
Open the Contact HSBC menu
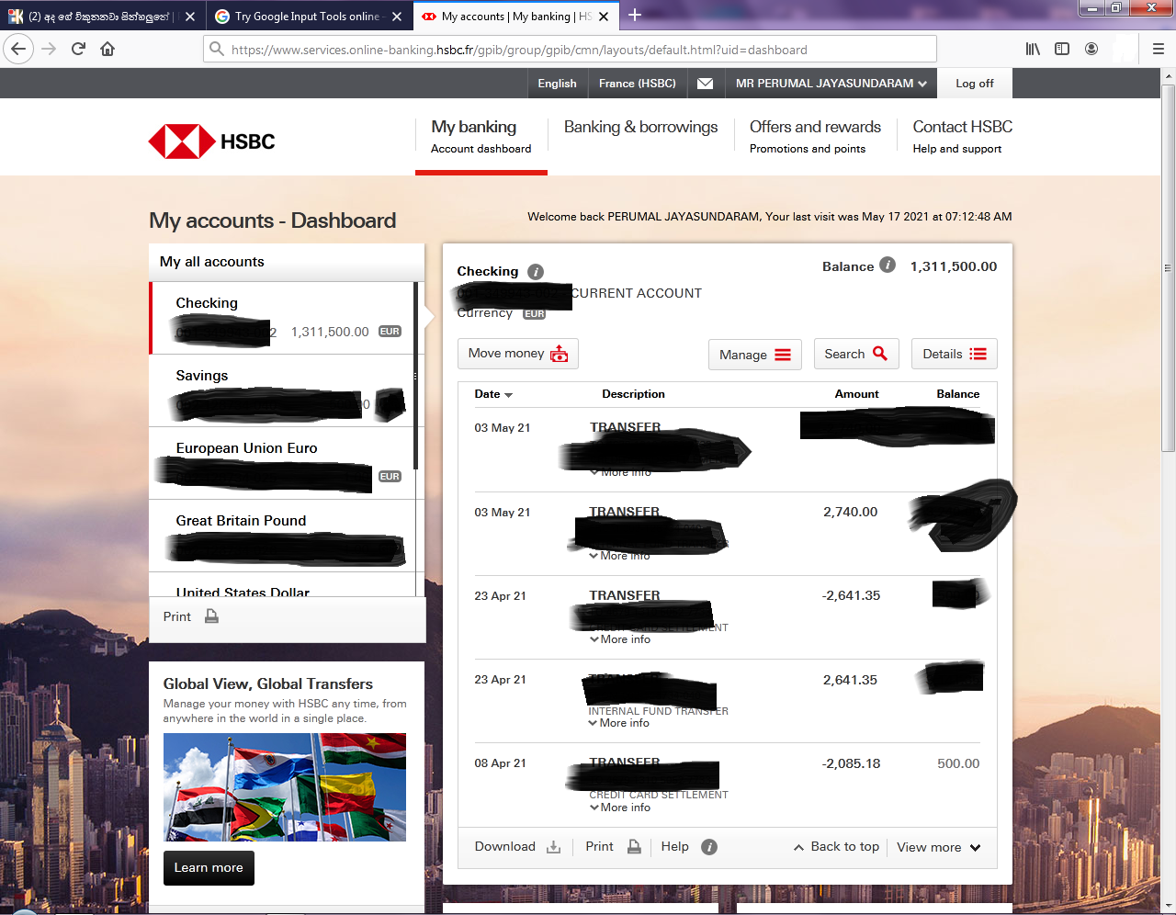click(x=963, y=136)
